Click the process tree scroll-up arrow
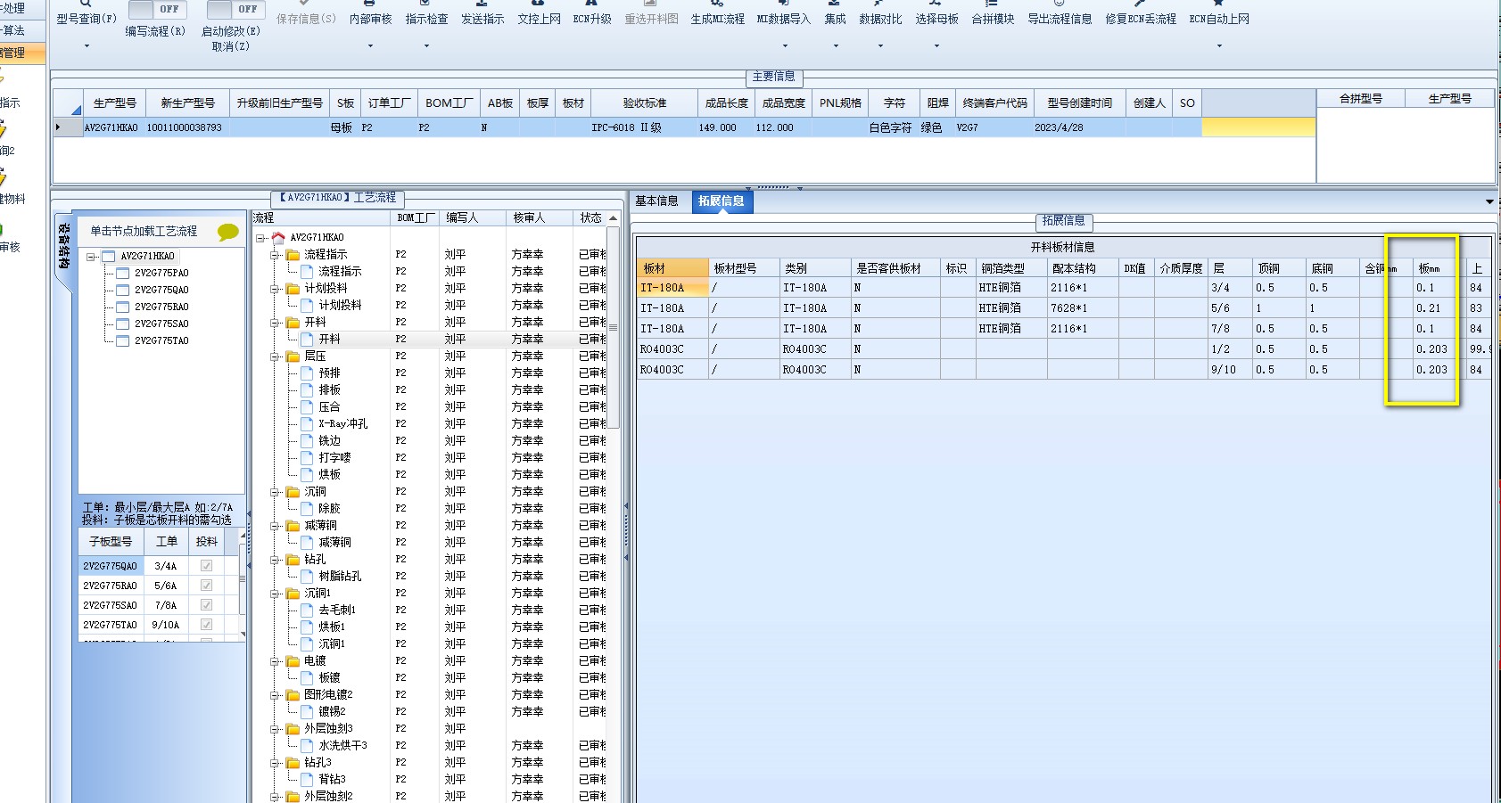1501x803 pixels. [x=614, y=218]
